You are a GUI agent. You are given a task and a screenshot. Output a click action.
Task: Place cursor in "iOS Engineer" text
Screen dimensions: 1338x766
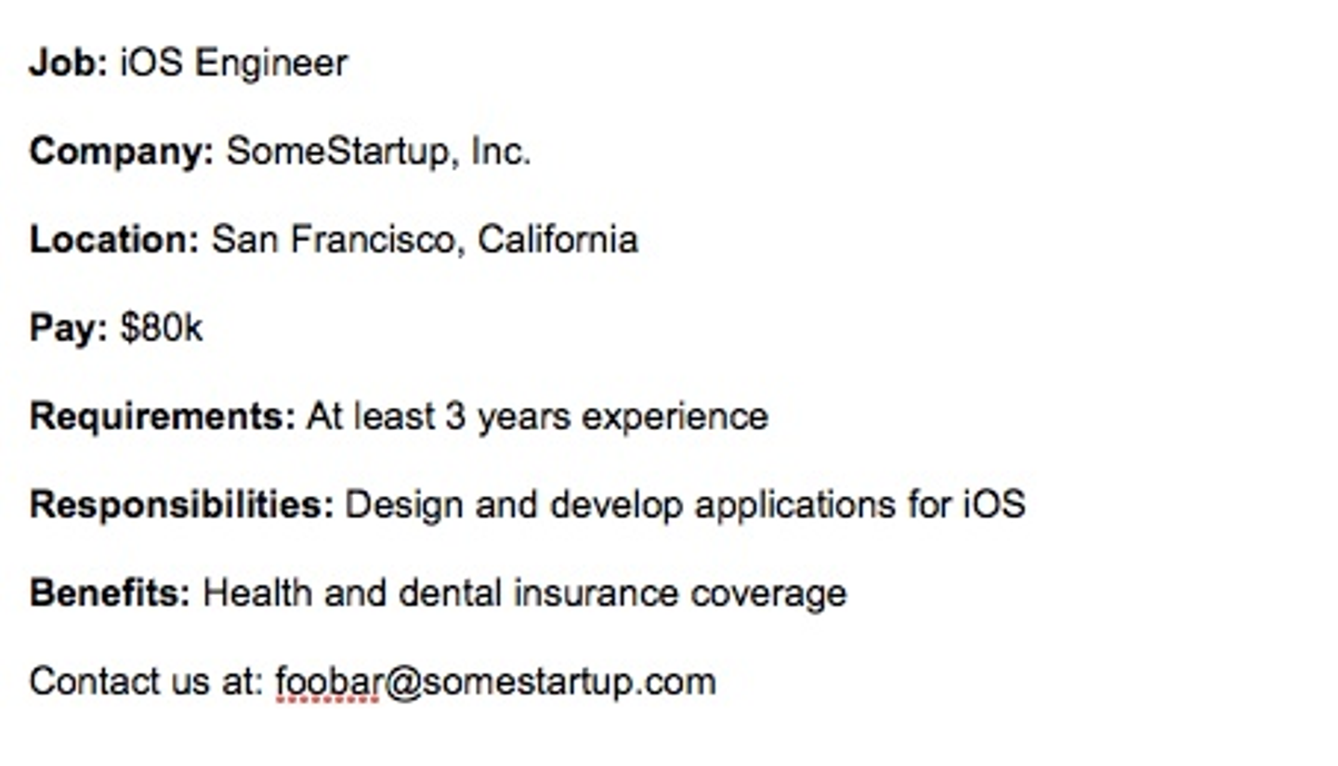coord(233,63)
